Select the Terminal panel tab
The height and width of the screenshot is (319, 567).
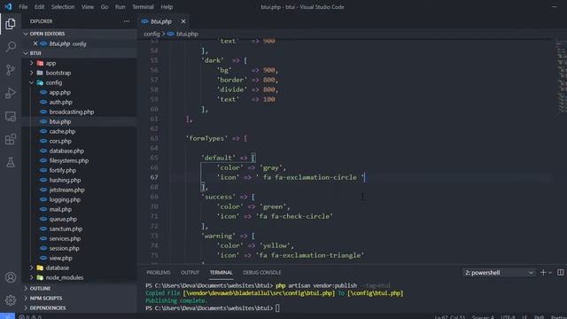point(221,272)
